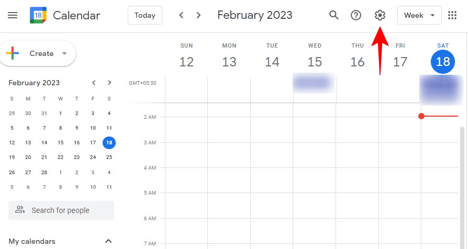Show previous month in mini calendar

tap(94, 83)
